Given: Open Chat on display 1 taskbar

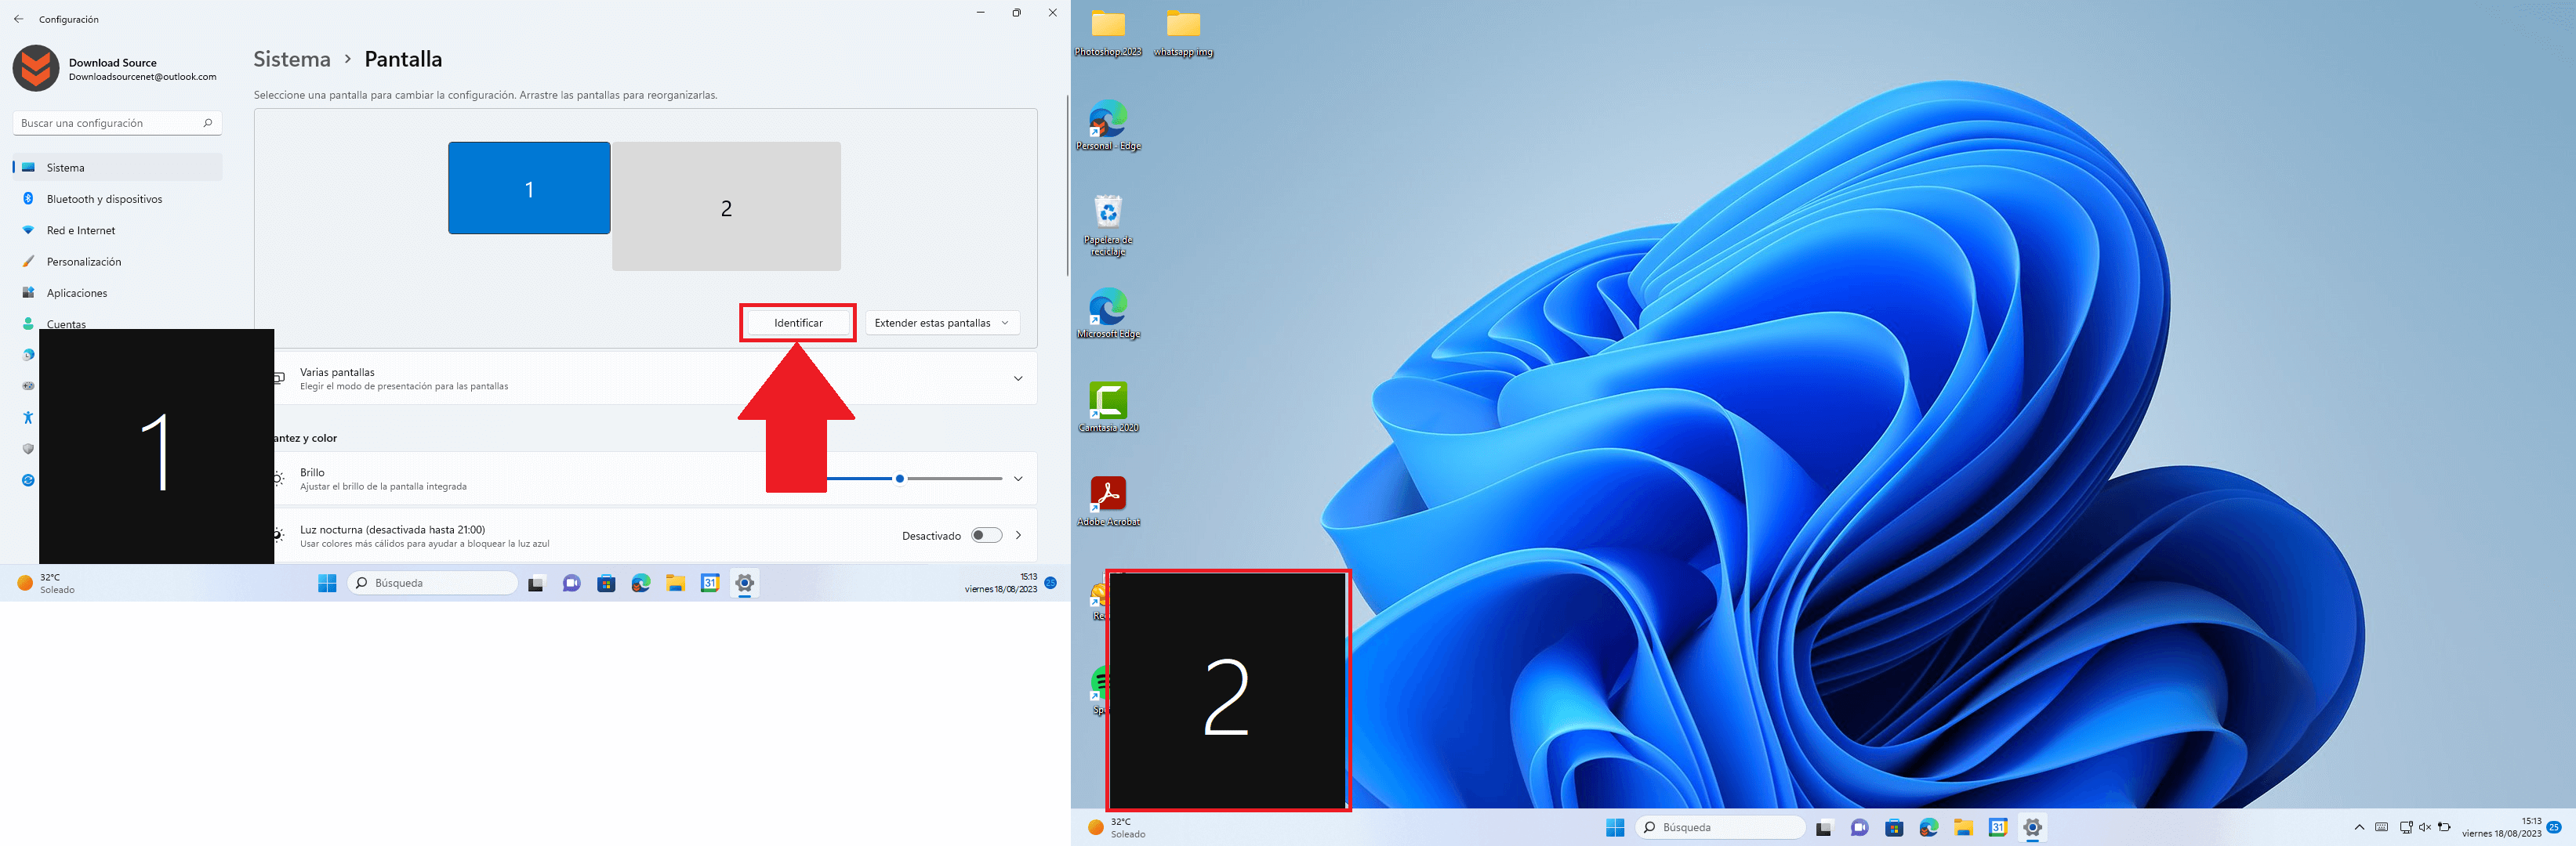Looking at the screenshot, I should tap(571, 584).
